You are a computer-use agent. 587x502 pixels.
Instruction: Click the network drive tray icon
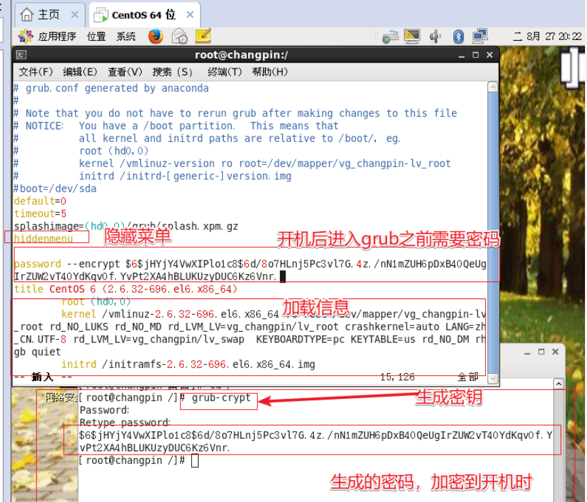[390, 37]
